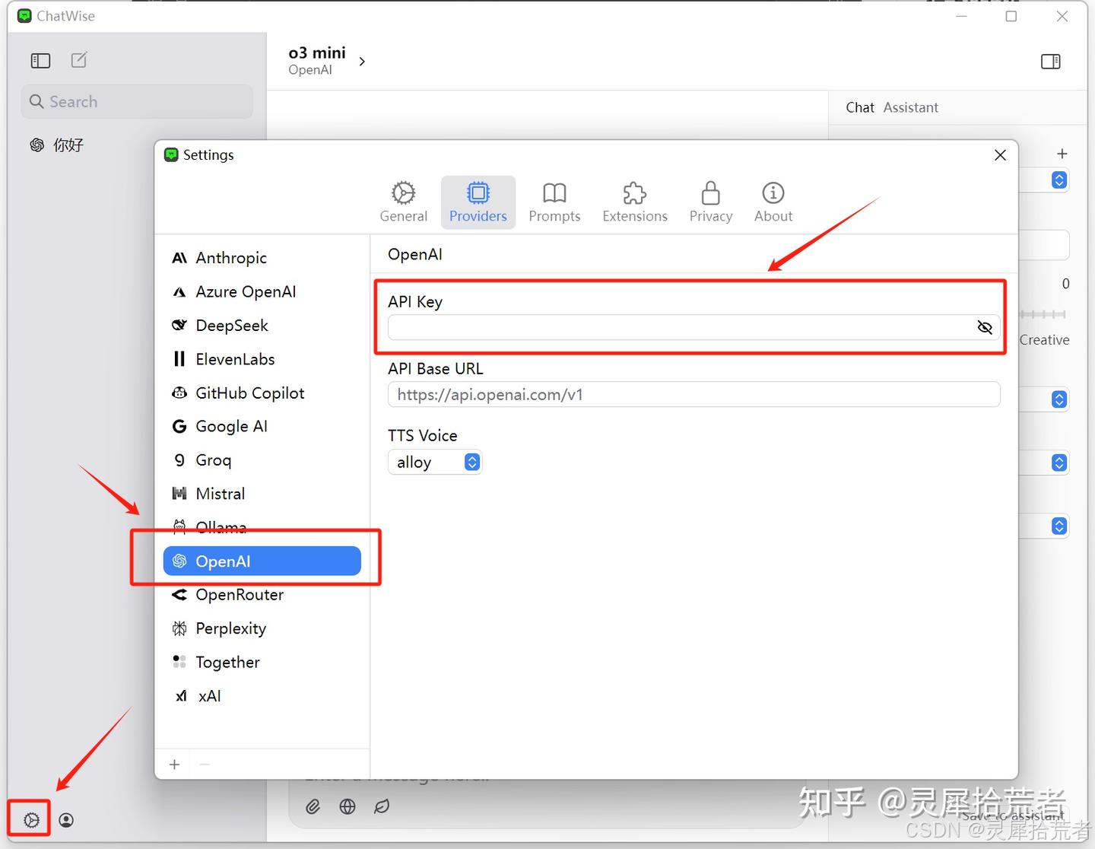Click the attachment paperclip icon
This screenshot has width=1095, height=849.
(313, 807)
